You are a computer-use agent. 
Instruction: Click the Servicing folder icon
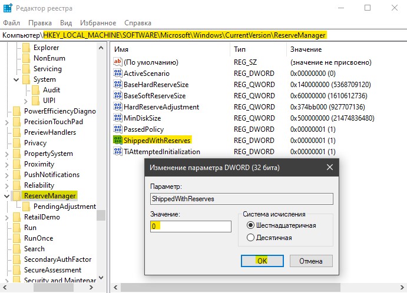tap(27, 69)
